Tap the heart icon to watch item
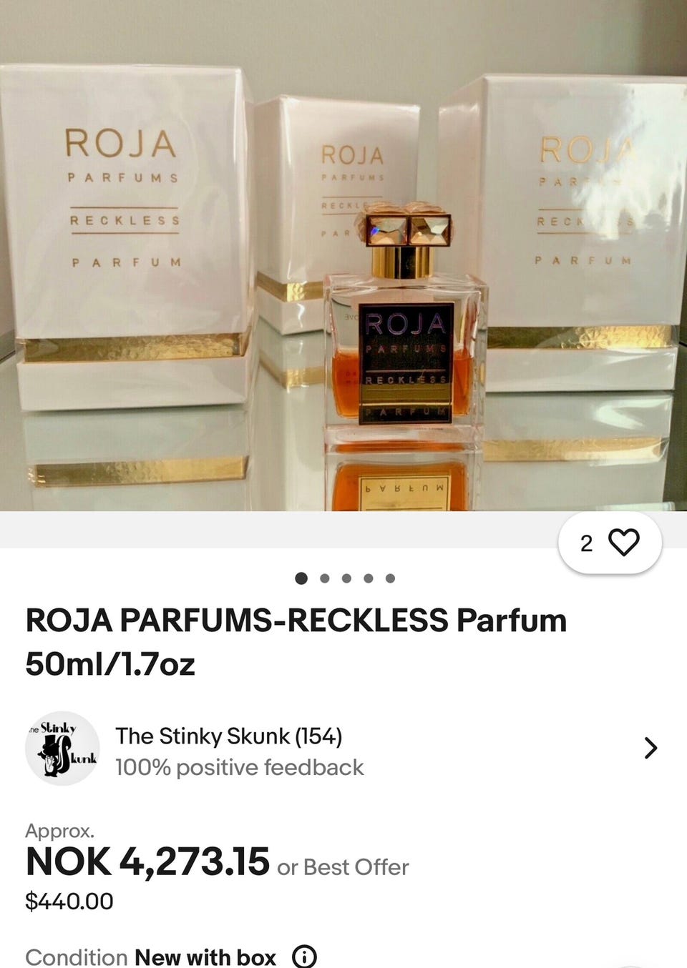Screen dimensions: 687x968 [624, 543]
